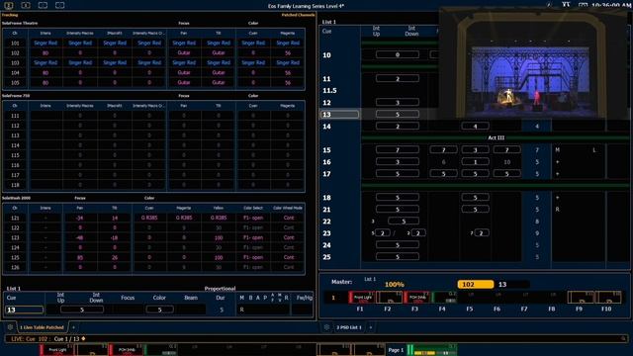The image size is (633, 356).
Task: Select the fourth monitor layout icon
Action: (59, 5)
